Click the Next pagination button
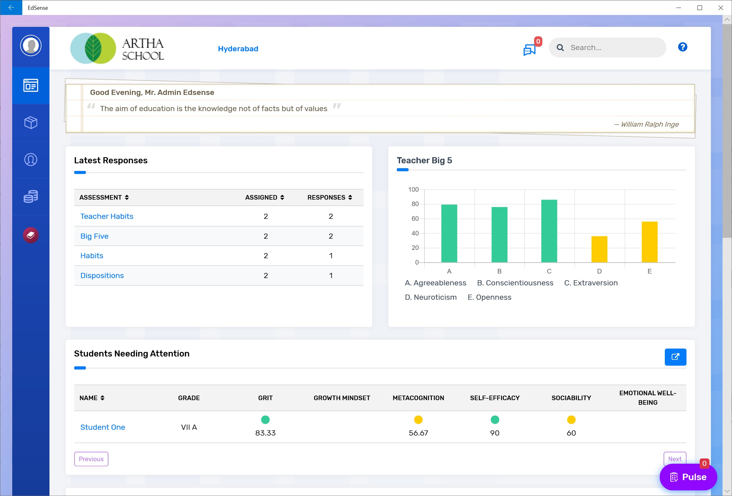 [674, 458]
